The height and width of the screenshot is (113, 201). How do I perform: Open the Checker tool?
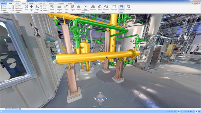tap(79, 7)
